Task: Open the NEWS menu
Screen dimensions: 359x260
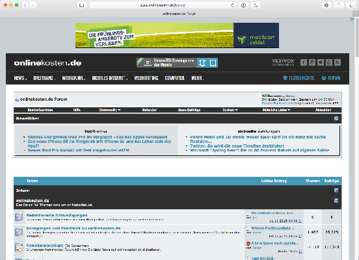Action: [20, 78]
